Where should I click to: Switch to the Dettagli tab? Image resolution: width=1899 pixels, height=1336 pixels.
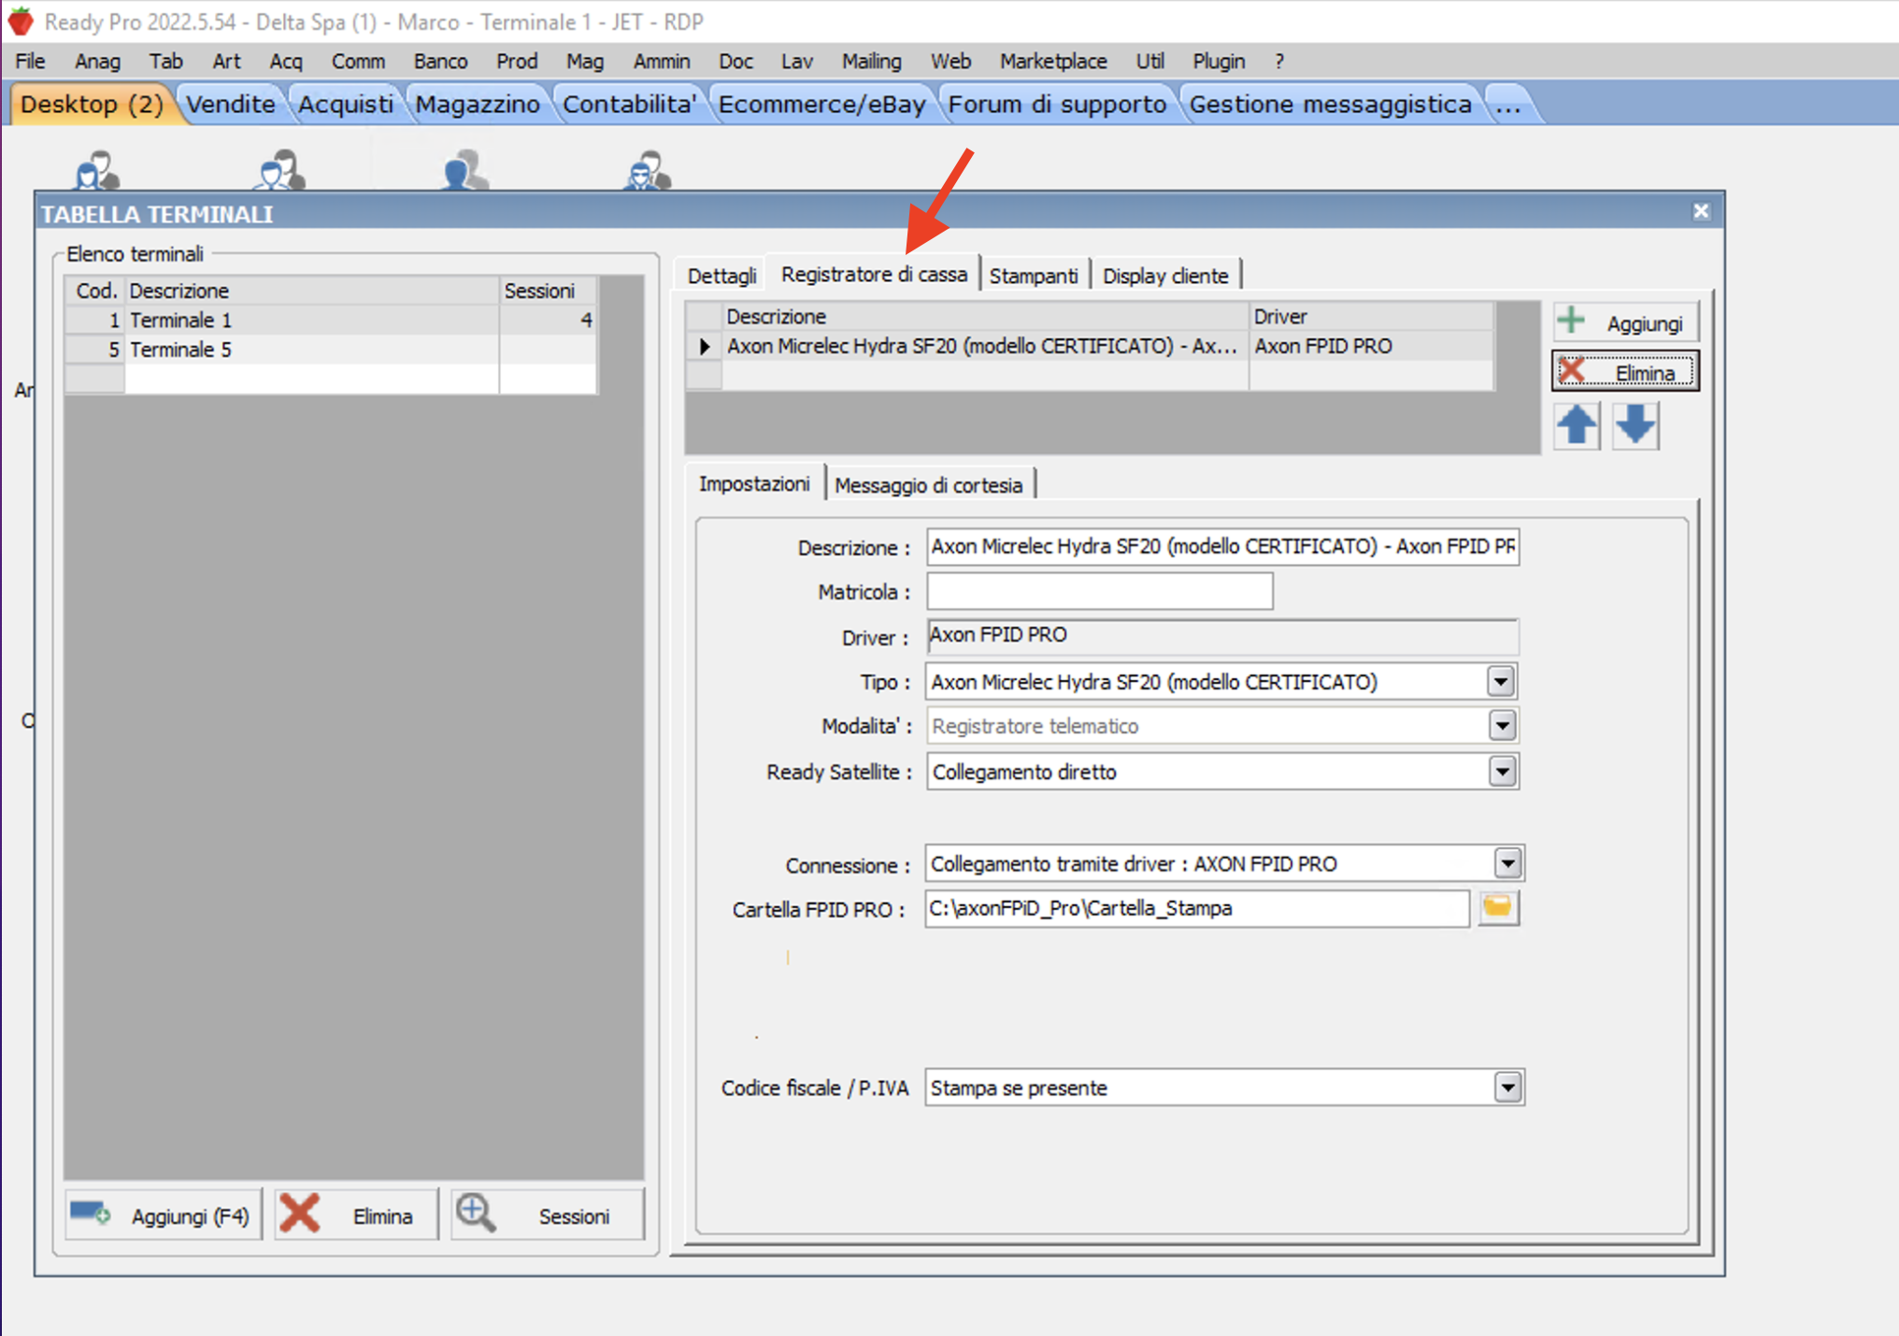click(721, 276)
